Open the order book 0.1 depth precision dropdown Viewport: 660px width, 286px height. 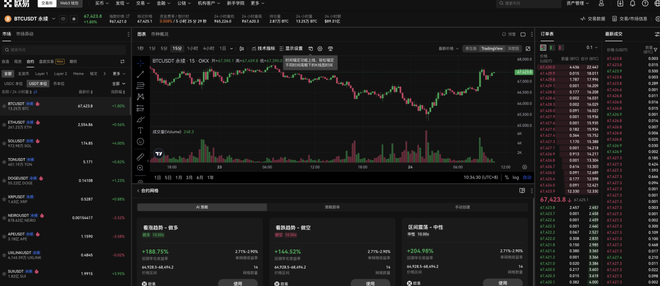592,47
